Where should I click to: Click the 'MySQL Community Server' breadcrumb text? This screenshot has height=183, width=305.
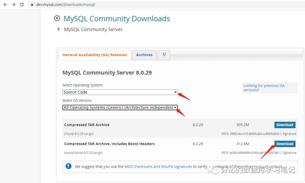93,29
